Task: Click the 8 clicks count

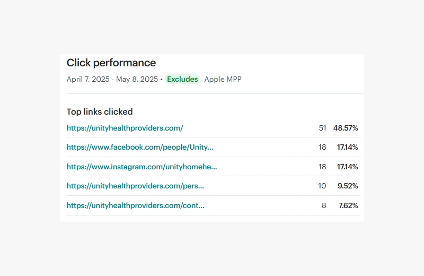Action: (324, 205)
